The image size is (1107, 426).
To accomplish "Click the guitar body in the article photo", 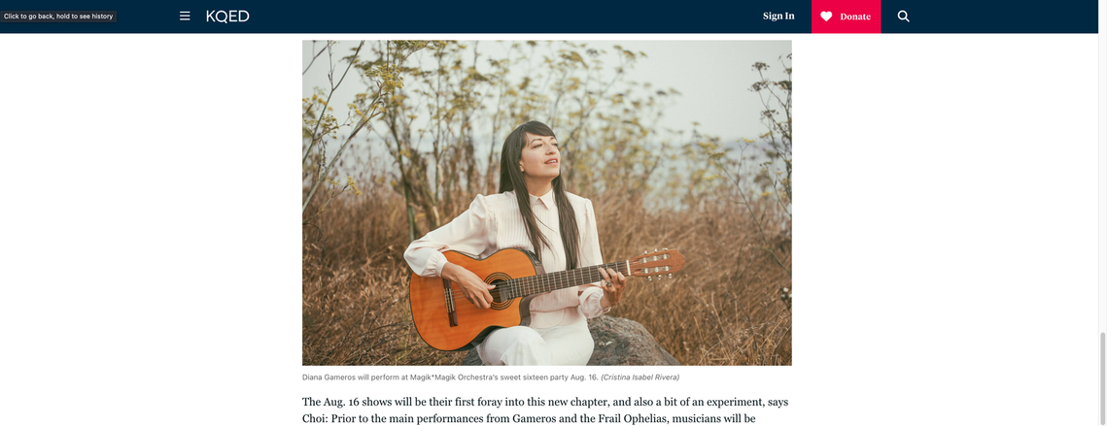I will pyautogui.click(x=466, y=296).
